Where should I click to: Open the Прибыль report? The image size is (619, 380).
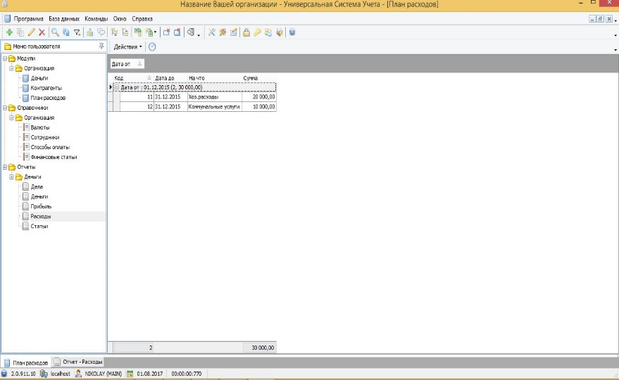[x=41, y=206]
